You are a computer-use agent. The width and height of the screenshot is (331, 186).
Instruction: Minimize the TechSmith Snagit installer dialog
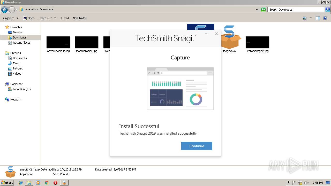pyautogui.click(x=206, y=34)
